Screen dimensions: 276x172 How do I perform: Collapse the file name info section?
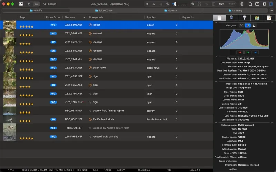[x=216, y=56]
